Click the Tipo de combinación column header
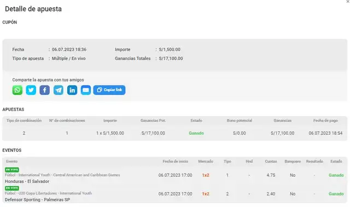This screenshot has height=207, width=350. (x=24, y=120)
